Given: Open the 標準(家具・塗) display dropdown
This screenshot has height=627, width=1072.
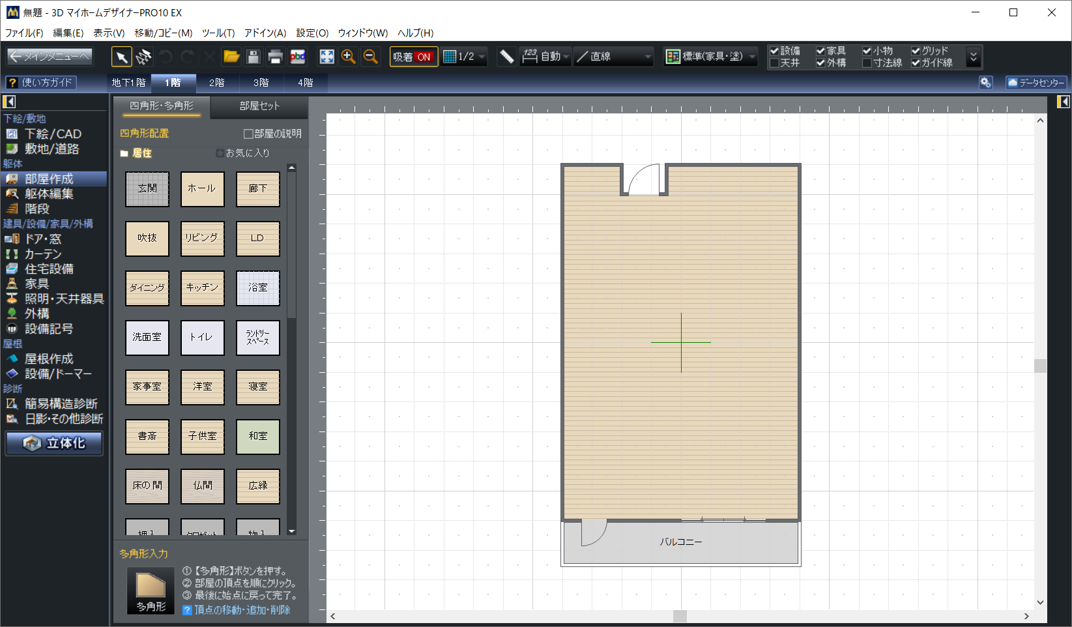Looking at the screenshot, I should (711, 57).
